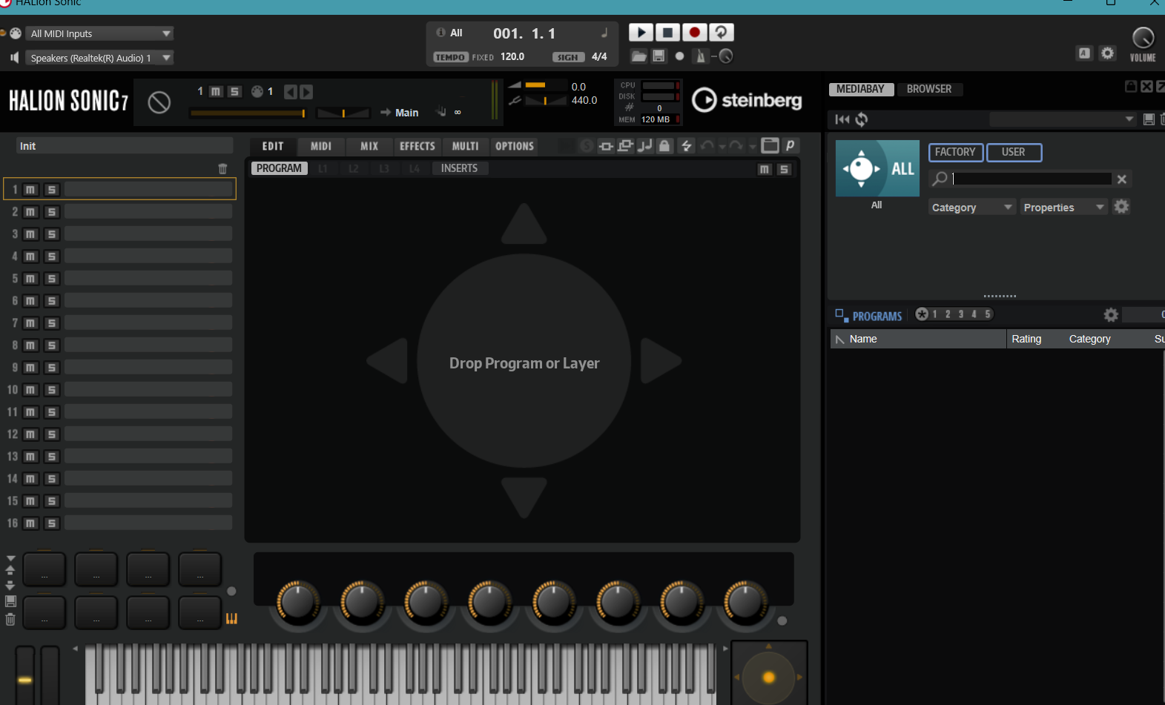Image resolution: width=1165 pixels, height=705 pixels.
Task: Switch to the MIDI page
Action: [321, 146]
